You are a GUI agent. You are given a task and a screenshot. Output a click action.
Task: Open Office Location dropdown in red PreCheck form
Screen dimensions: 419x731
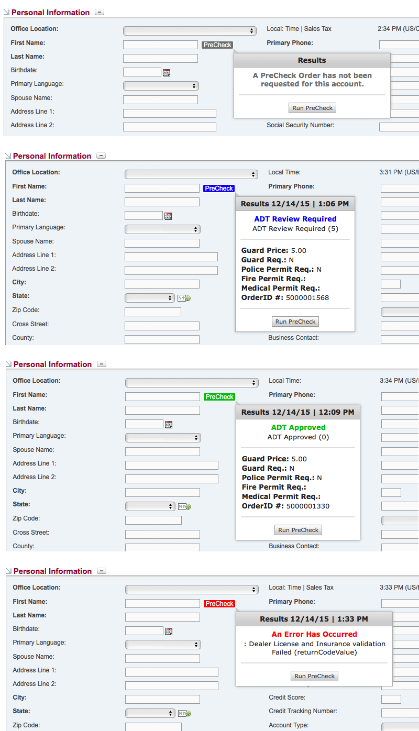[192, 590]
